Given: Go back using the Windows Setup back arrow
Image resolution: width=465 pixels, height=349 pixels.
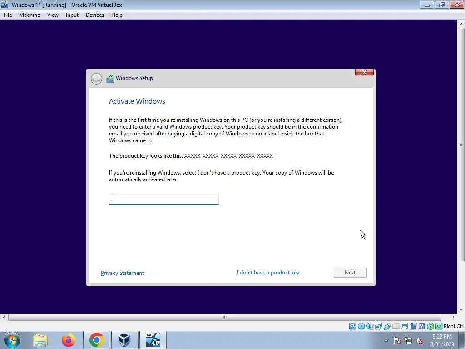Looking at the screenshot, I should coord(96,78).
